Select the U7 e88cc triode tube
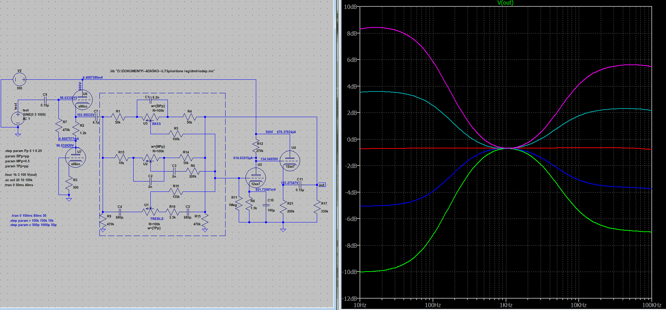The image size is (666, 310). click(x=76, y=157)
